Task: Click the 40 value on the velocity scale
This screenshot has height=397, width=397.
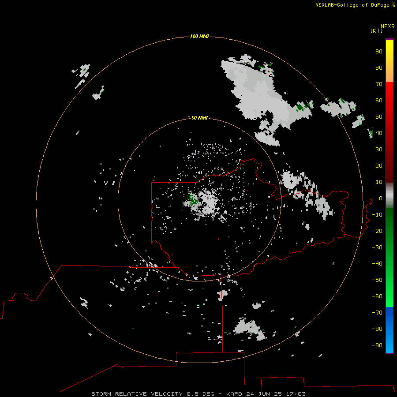Action: 379,133
